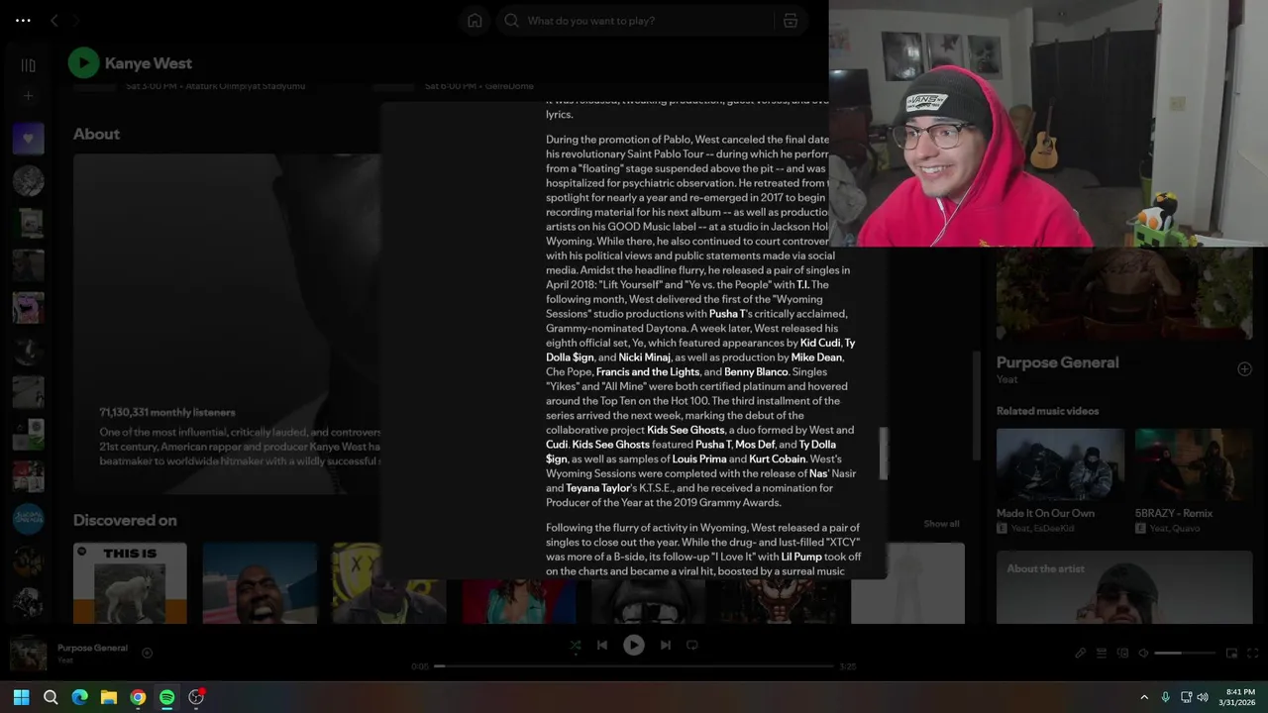Image resolution: width=1268 pixels, height=713 pixels.
Task: Open the Windows Start menu
Action: (x=22, y=697)
